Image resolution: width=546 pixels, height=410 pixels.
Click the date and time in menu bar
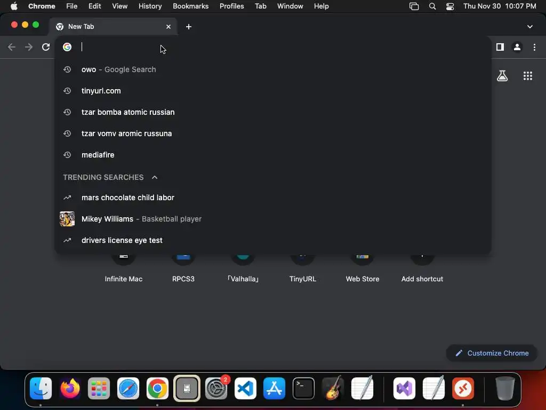pos(500,6)
